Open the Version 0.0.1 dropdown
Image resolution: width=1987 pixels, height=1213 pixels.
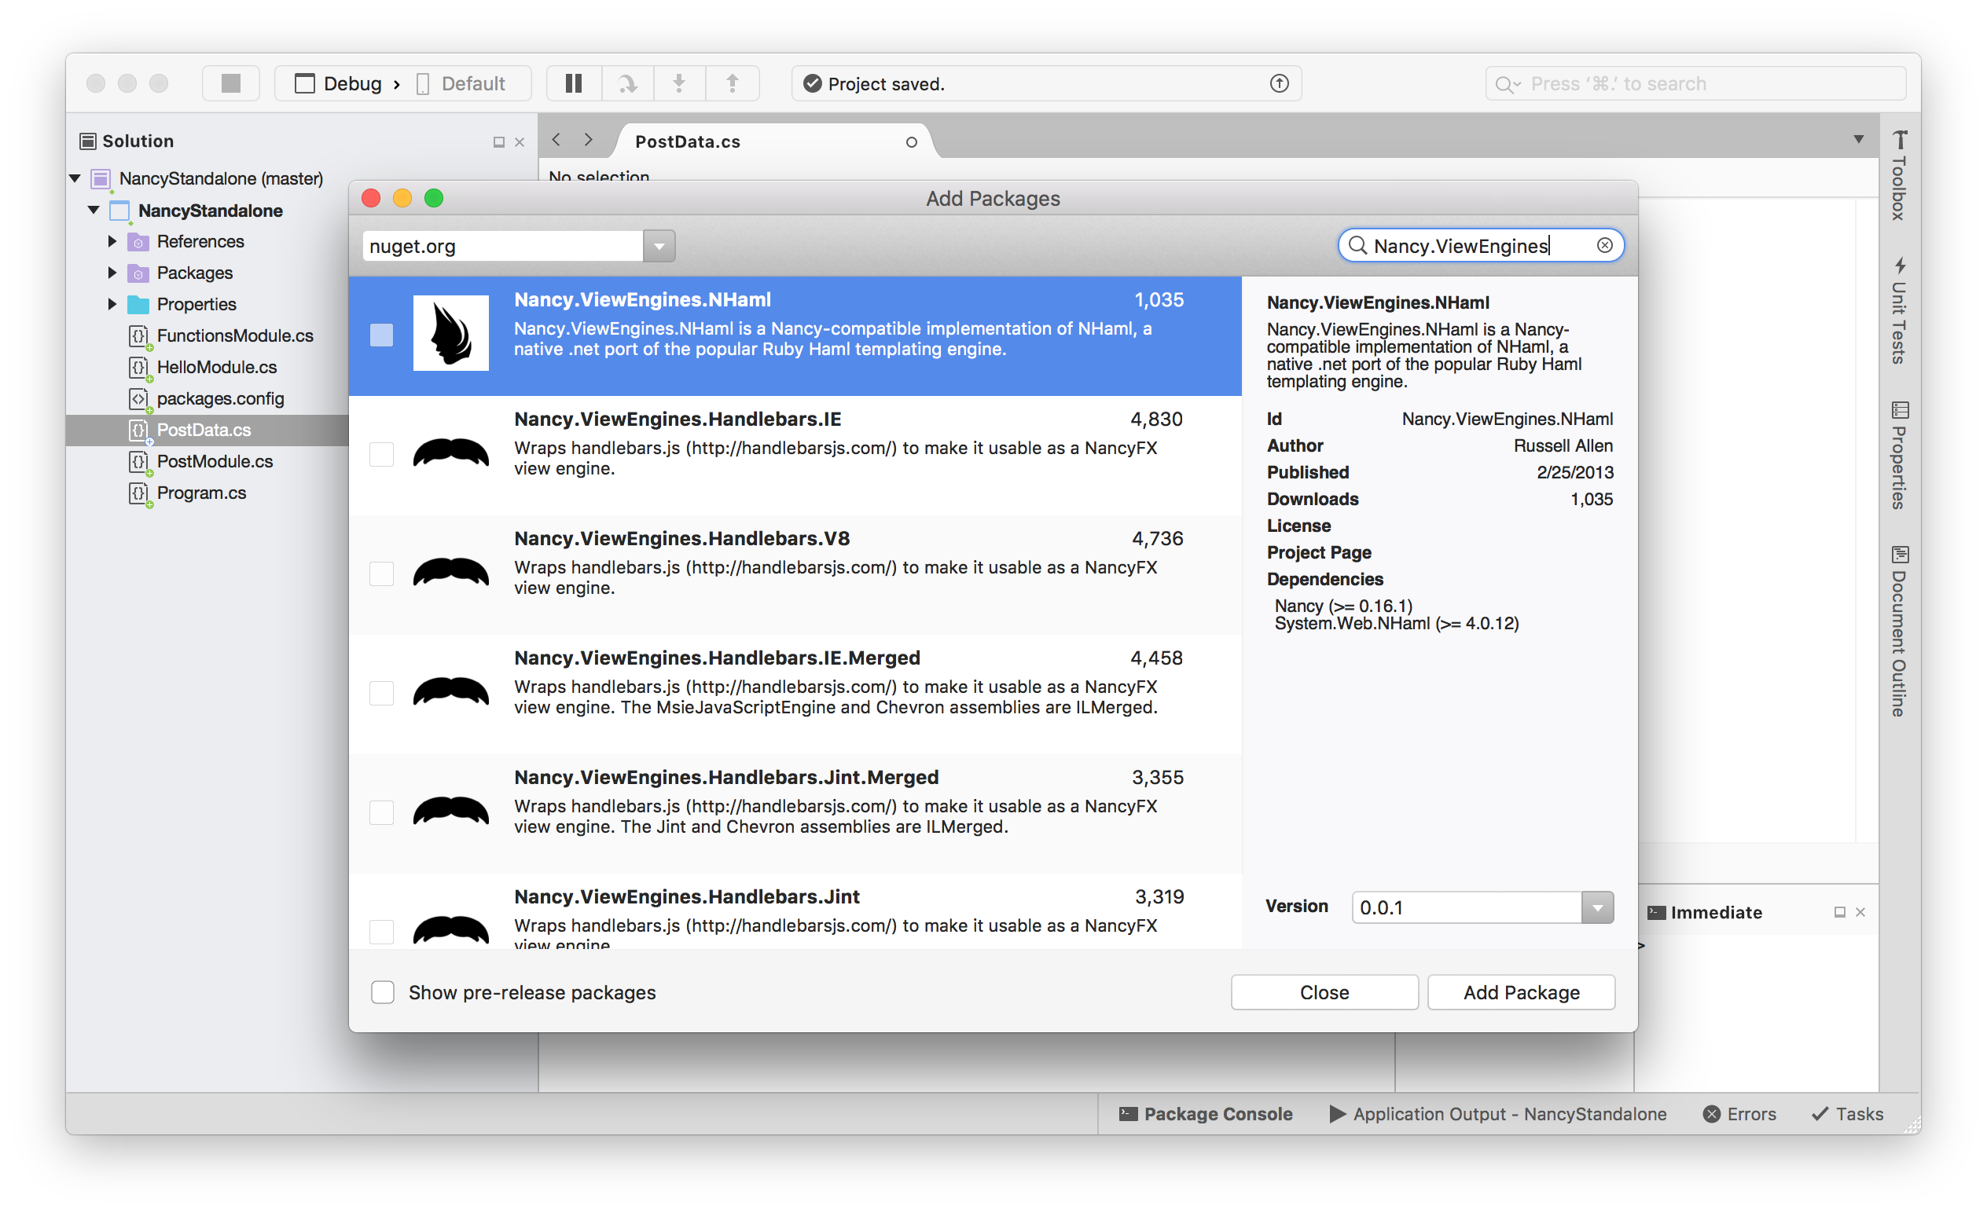(1596, 907)
